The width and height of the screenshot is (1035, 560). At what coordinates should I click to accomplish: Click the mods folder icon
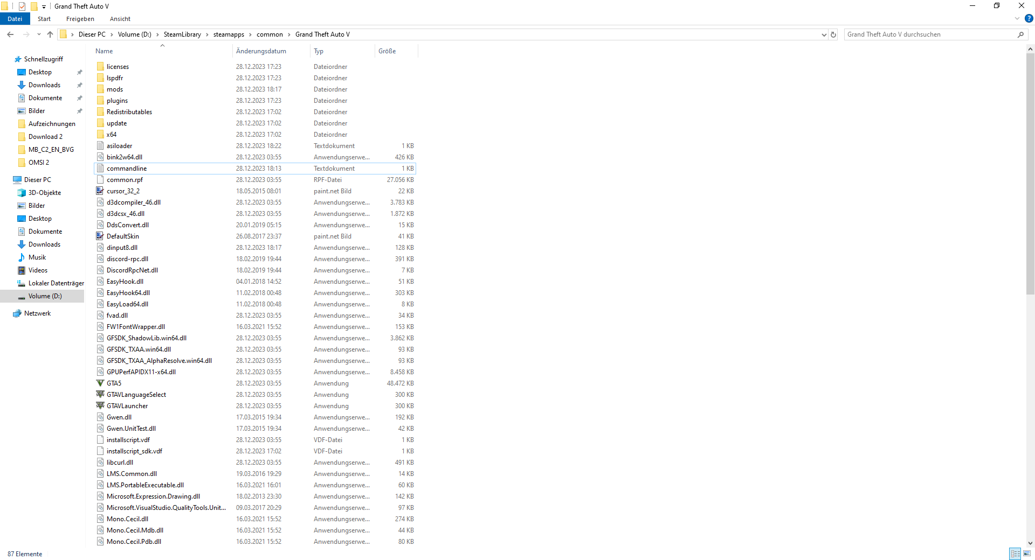click(100, 89)
